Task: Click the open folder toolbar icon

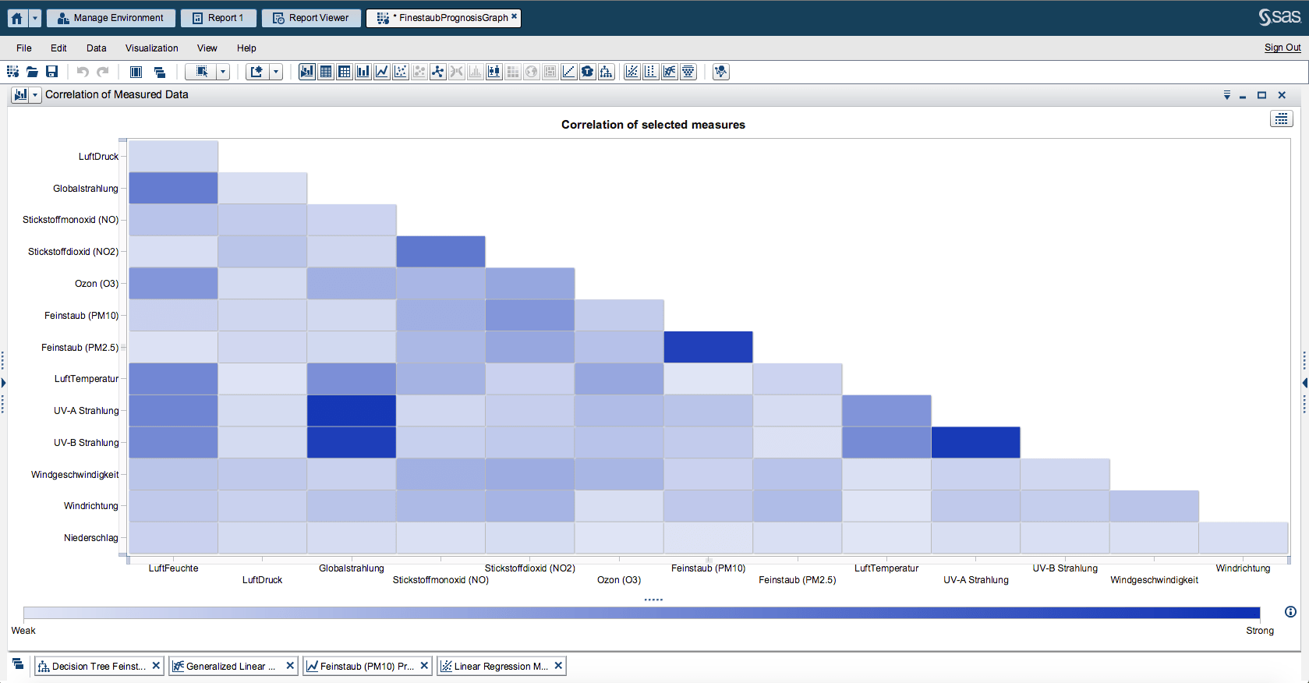Action: [32, 72]
